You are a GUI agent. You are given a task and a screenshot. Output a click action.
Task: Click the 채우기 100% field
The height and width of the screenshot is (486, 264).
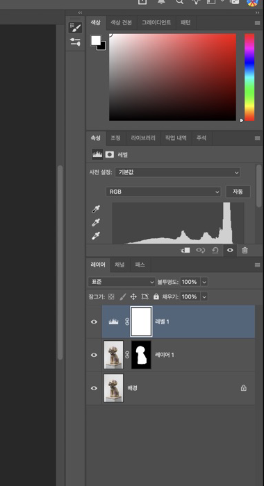click(x=190, y=296)
